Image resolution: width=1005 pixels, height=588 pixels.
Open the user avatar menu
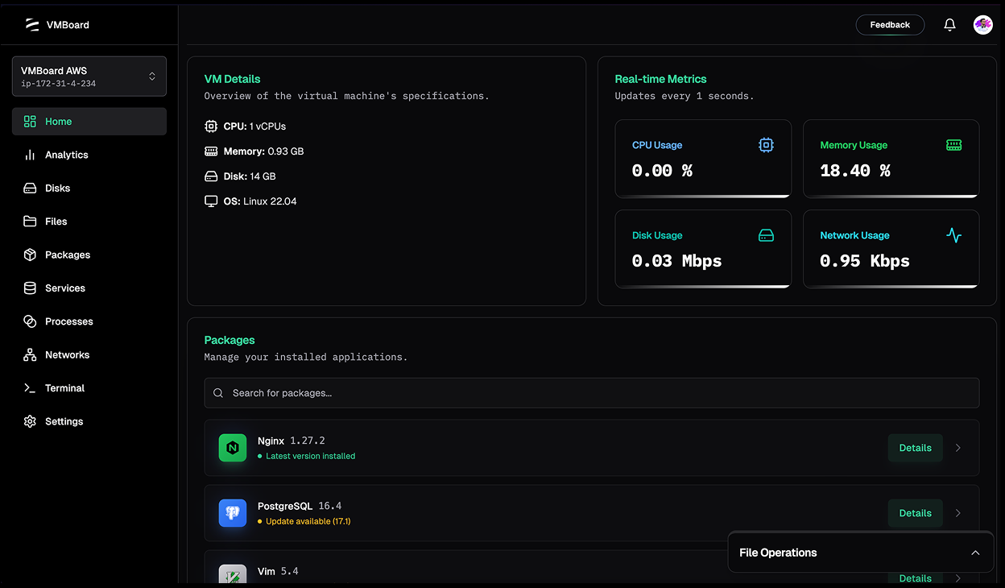click(x=982, y=25)
